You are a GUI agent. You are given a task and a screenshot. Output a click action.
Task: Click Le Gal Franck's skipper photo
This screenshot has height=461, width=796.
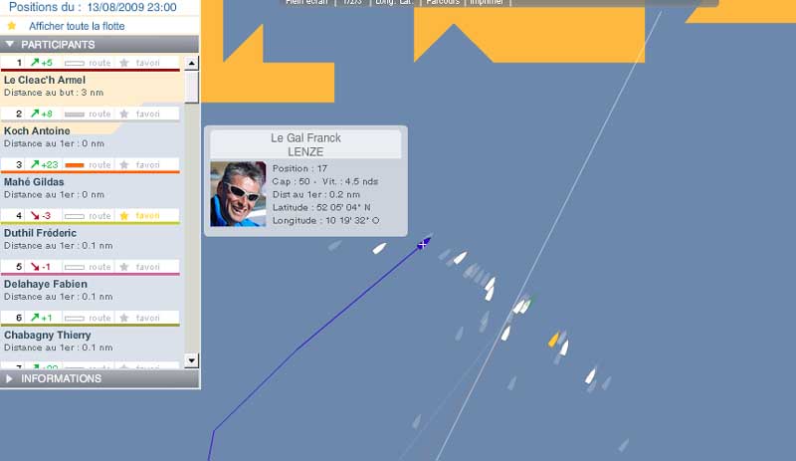[x=238, y=193]
